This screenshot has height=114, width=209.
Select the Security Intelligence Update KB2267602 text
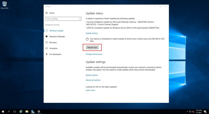point(120,23)
